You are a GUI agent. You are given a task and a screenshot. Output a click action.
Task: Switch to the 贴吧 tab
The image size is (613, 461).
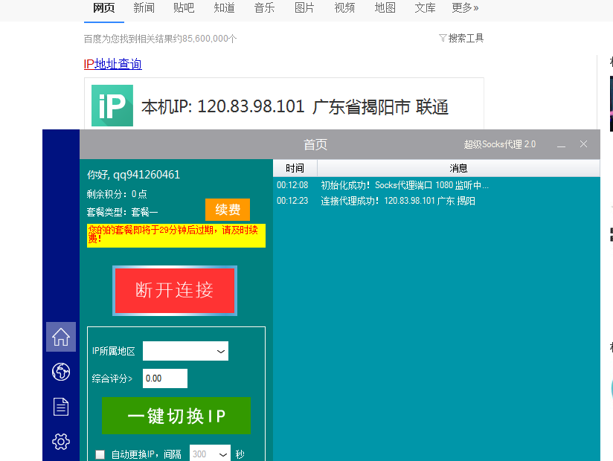click(x=184, y=8)
